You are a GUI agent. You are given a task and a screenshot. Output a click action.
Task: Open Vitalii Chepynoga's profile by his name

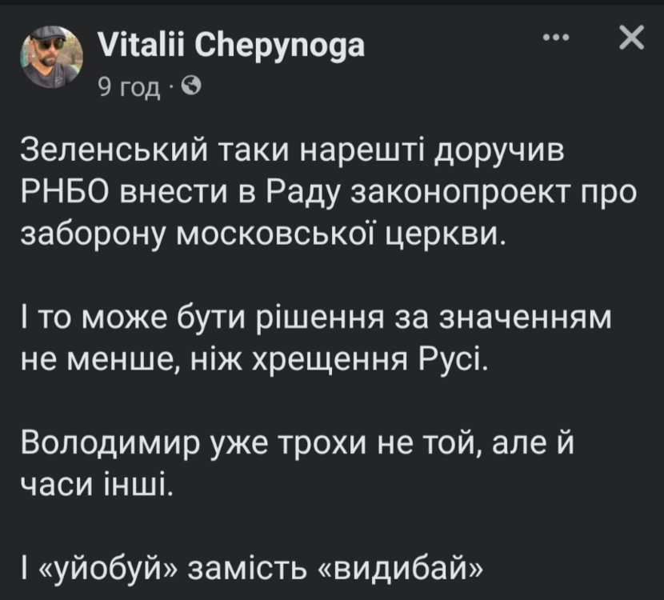[230, 45]
